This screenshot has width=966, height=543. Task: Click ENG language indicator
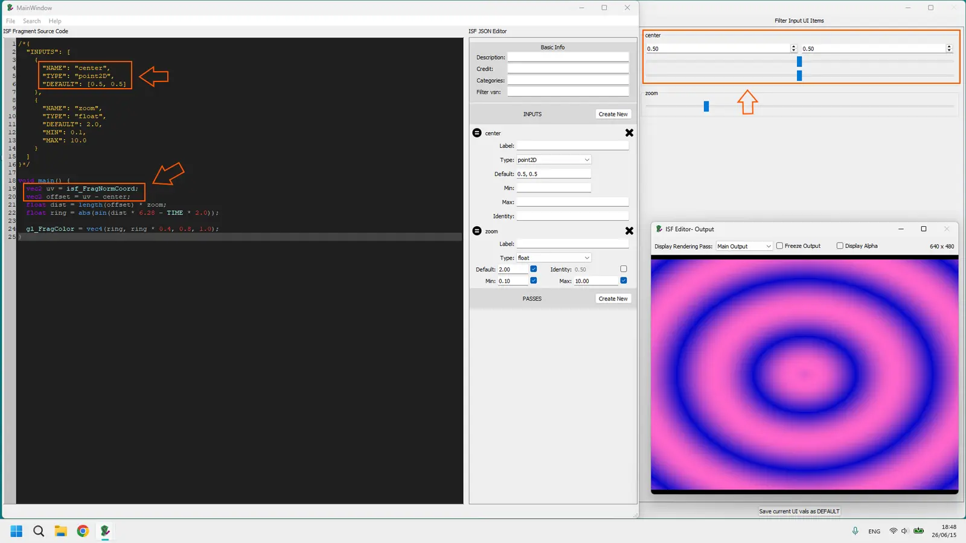[x=874, y=532]
